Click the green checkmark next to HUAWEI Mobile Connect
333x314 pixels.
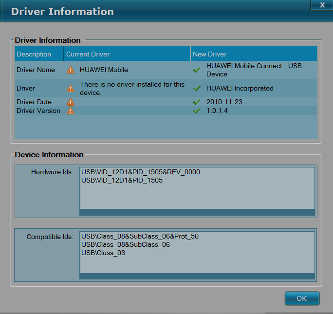point(197,70)
